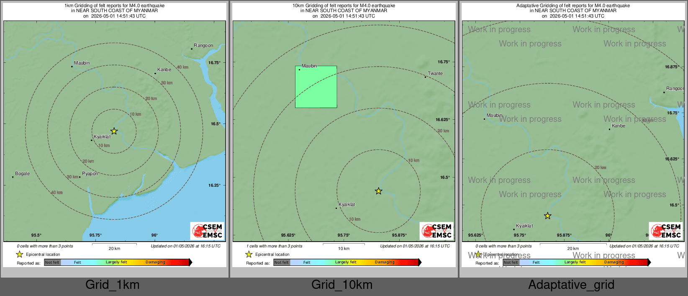
Task: Click '1 cells with more than 3 points' text
Action: pyautogui.click(x=275, y=246)
